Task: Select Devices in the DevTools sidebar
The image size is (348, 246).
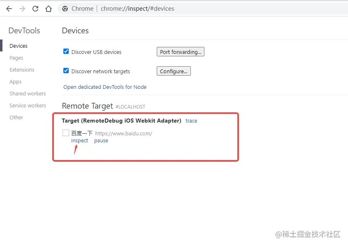Action: click(18, 46)
